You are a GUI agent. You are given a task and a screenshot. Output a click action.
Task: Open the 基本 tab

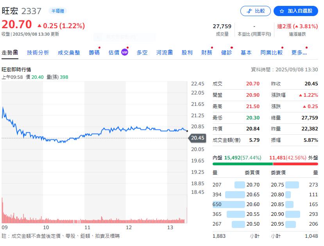click(x=246, y=52)
